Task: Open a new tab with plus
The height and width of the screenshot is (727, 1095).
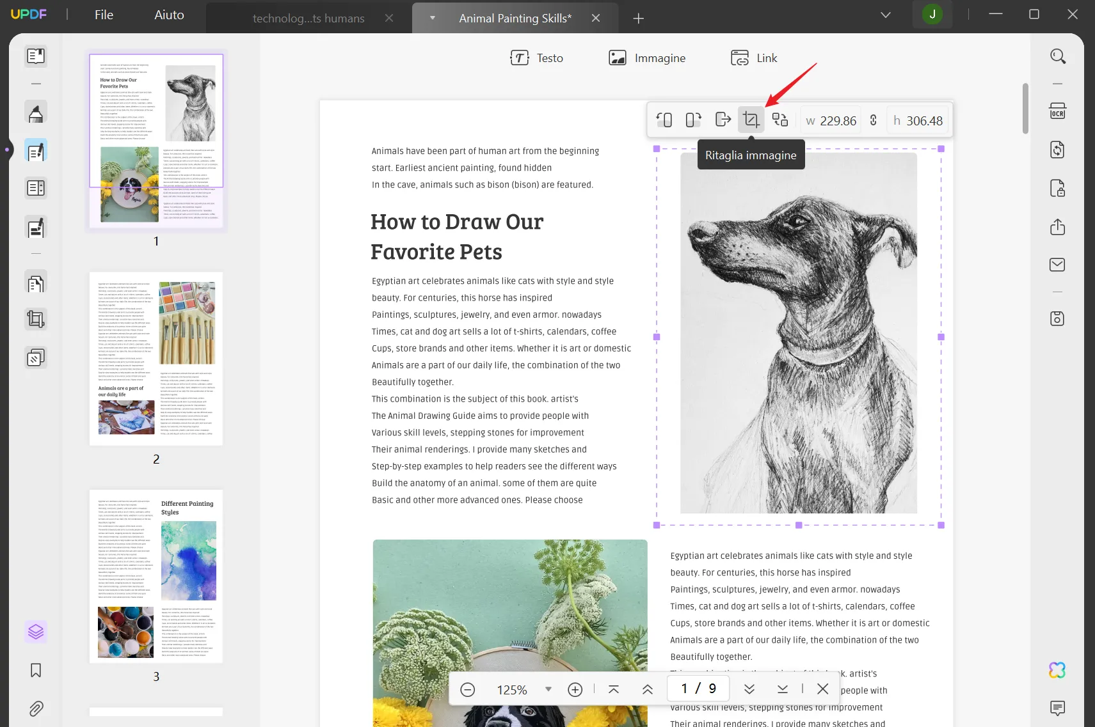Action: (x=638, y=19)
